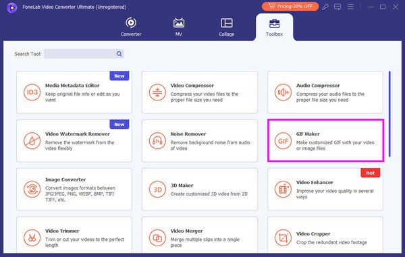Open the 3D Maker title
The height and width of the screenshot is (257, 405).
tap(182, 185)
